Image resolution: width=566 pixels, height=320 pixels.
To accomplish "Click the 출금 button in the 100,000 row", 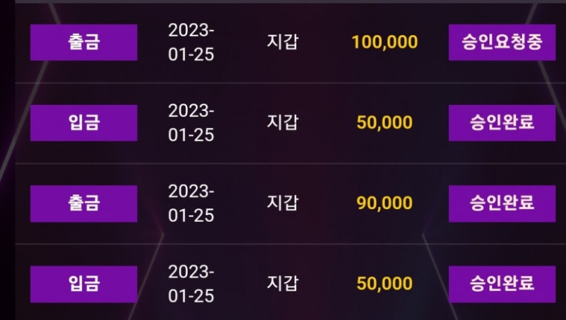I will (84, 42).
